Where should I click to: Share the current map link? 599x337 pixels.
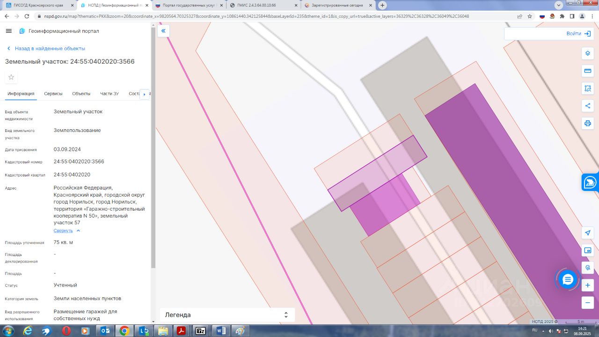[588, 106]
